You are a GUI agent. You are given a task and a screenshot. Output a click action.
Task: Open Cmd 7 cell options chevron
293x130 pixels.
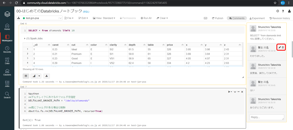(235, 92)
